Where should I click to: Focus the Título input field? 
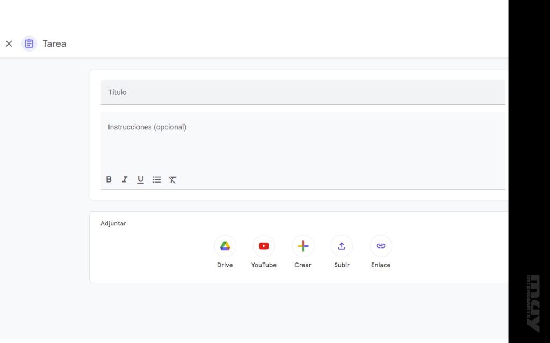pos(302,92)
